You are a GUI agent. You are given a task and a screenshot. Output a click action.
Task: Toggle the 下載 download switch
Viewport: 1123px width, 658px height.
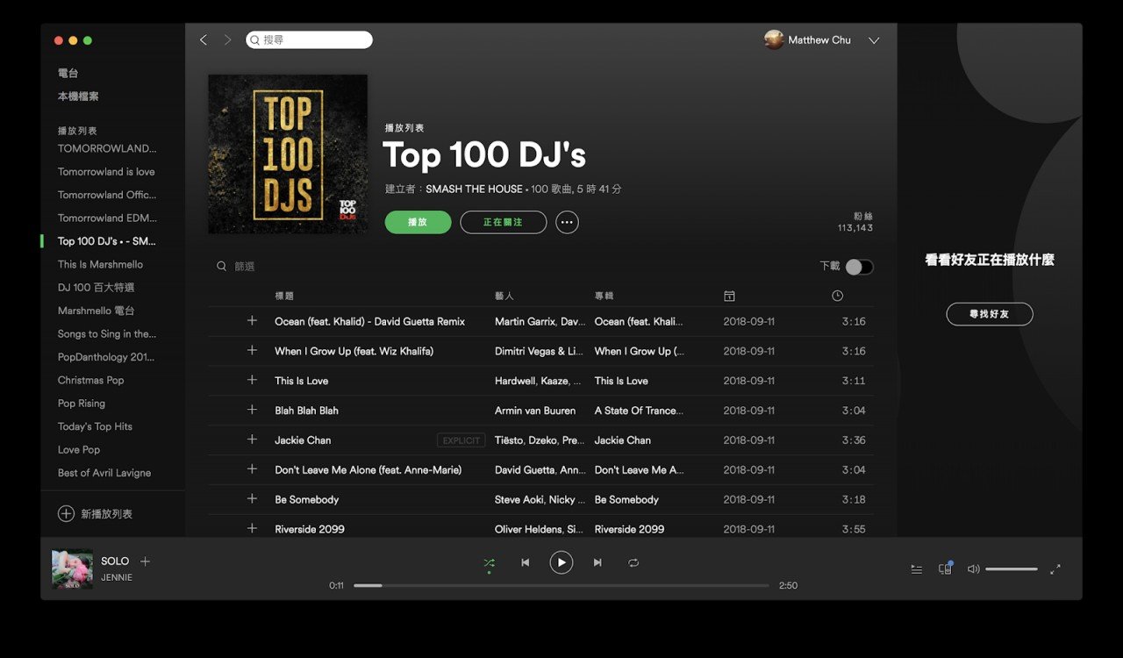point(859,267)
